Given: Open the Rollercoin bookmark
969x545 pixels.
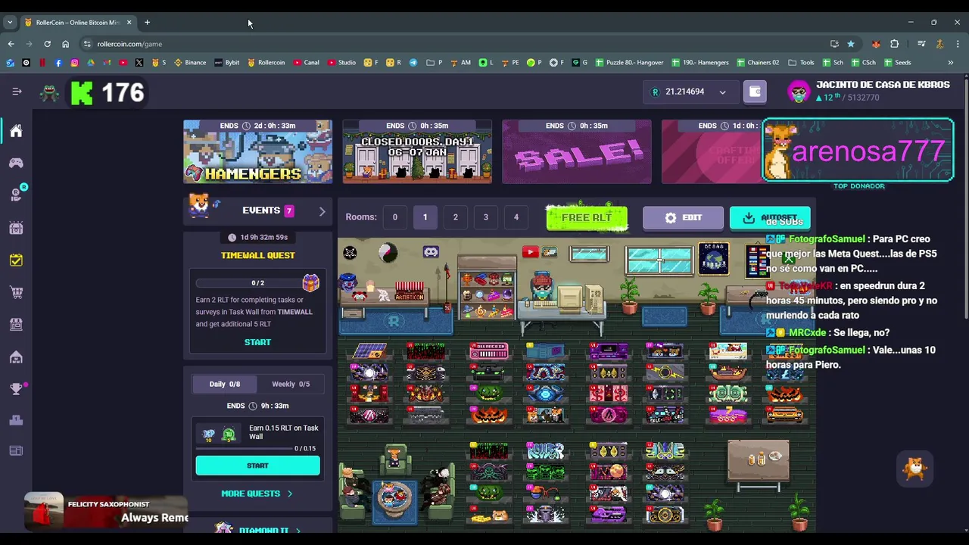Looking at the screenshot, I should pyautogui.click(x=266, y=63).
